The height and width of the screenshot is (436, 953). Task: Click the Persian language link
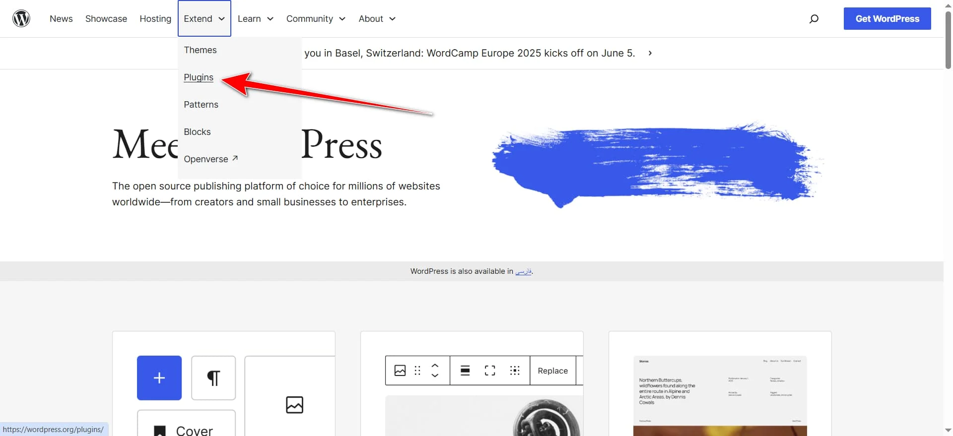coord(523,271)
